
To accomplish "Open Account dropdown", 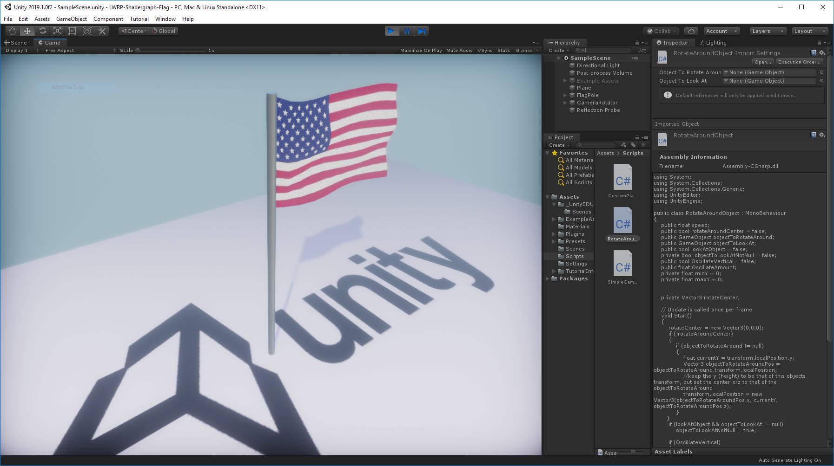I will [721, 31].
